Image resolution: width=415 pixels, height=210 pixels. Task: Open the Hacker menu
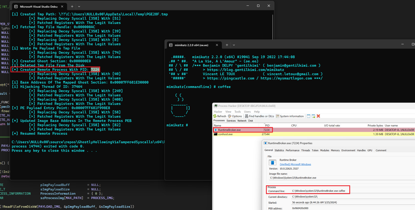(x=218, y=112)
